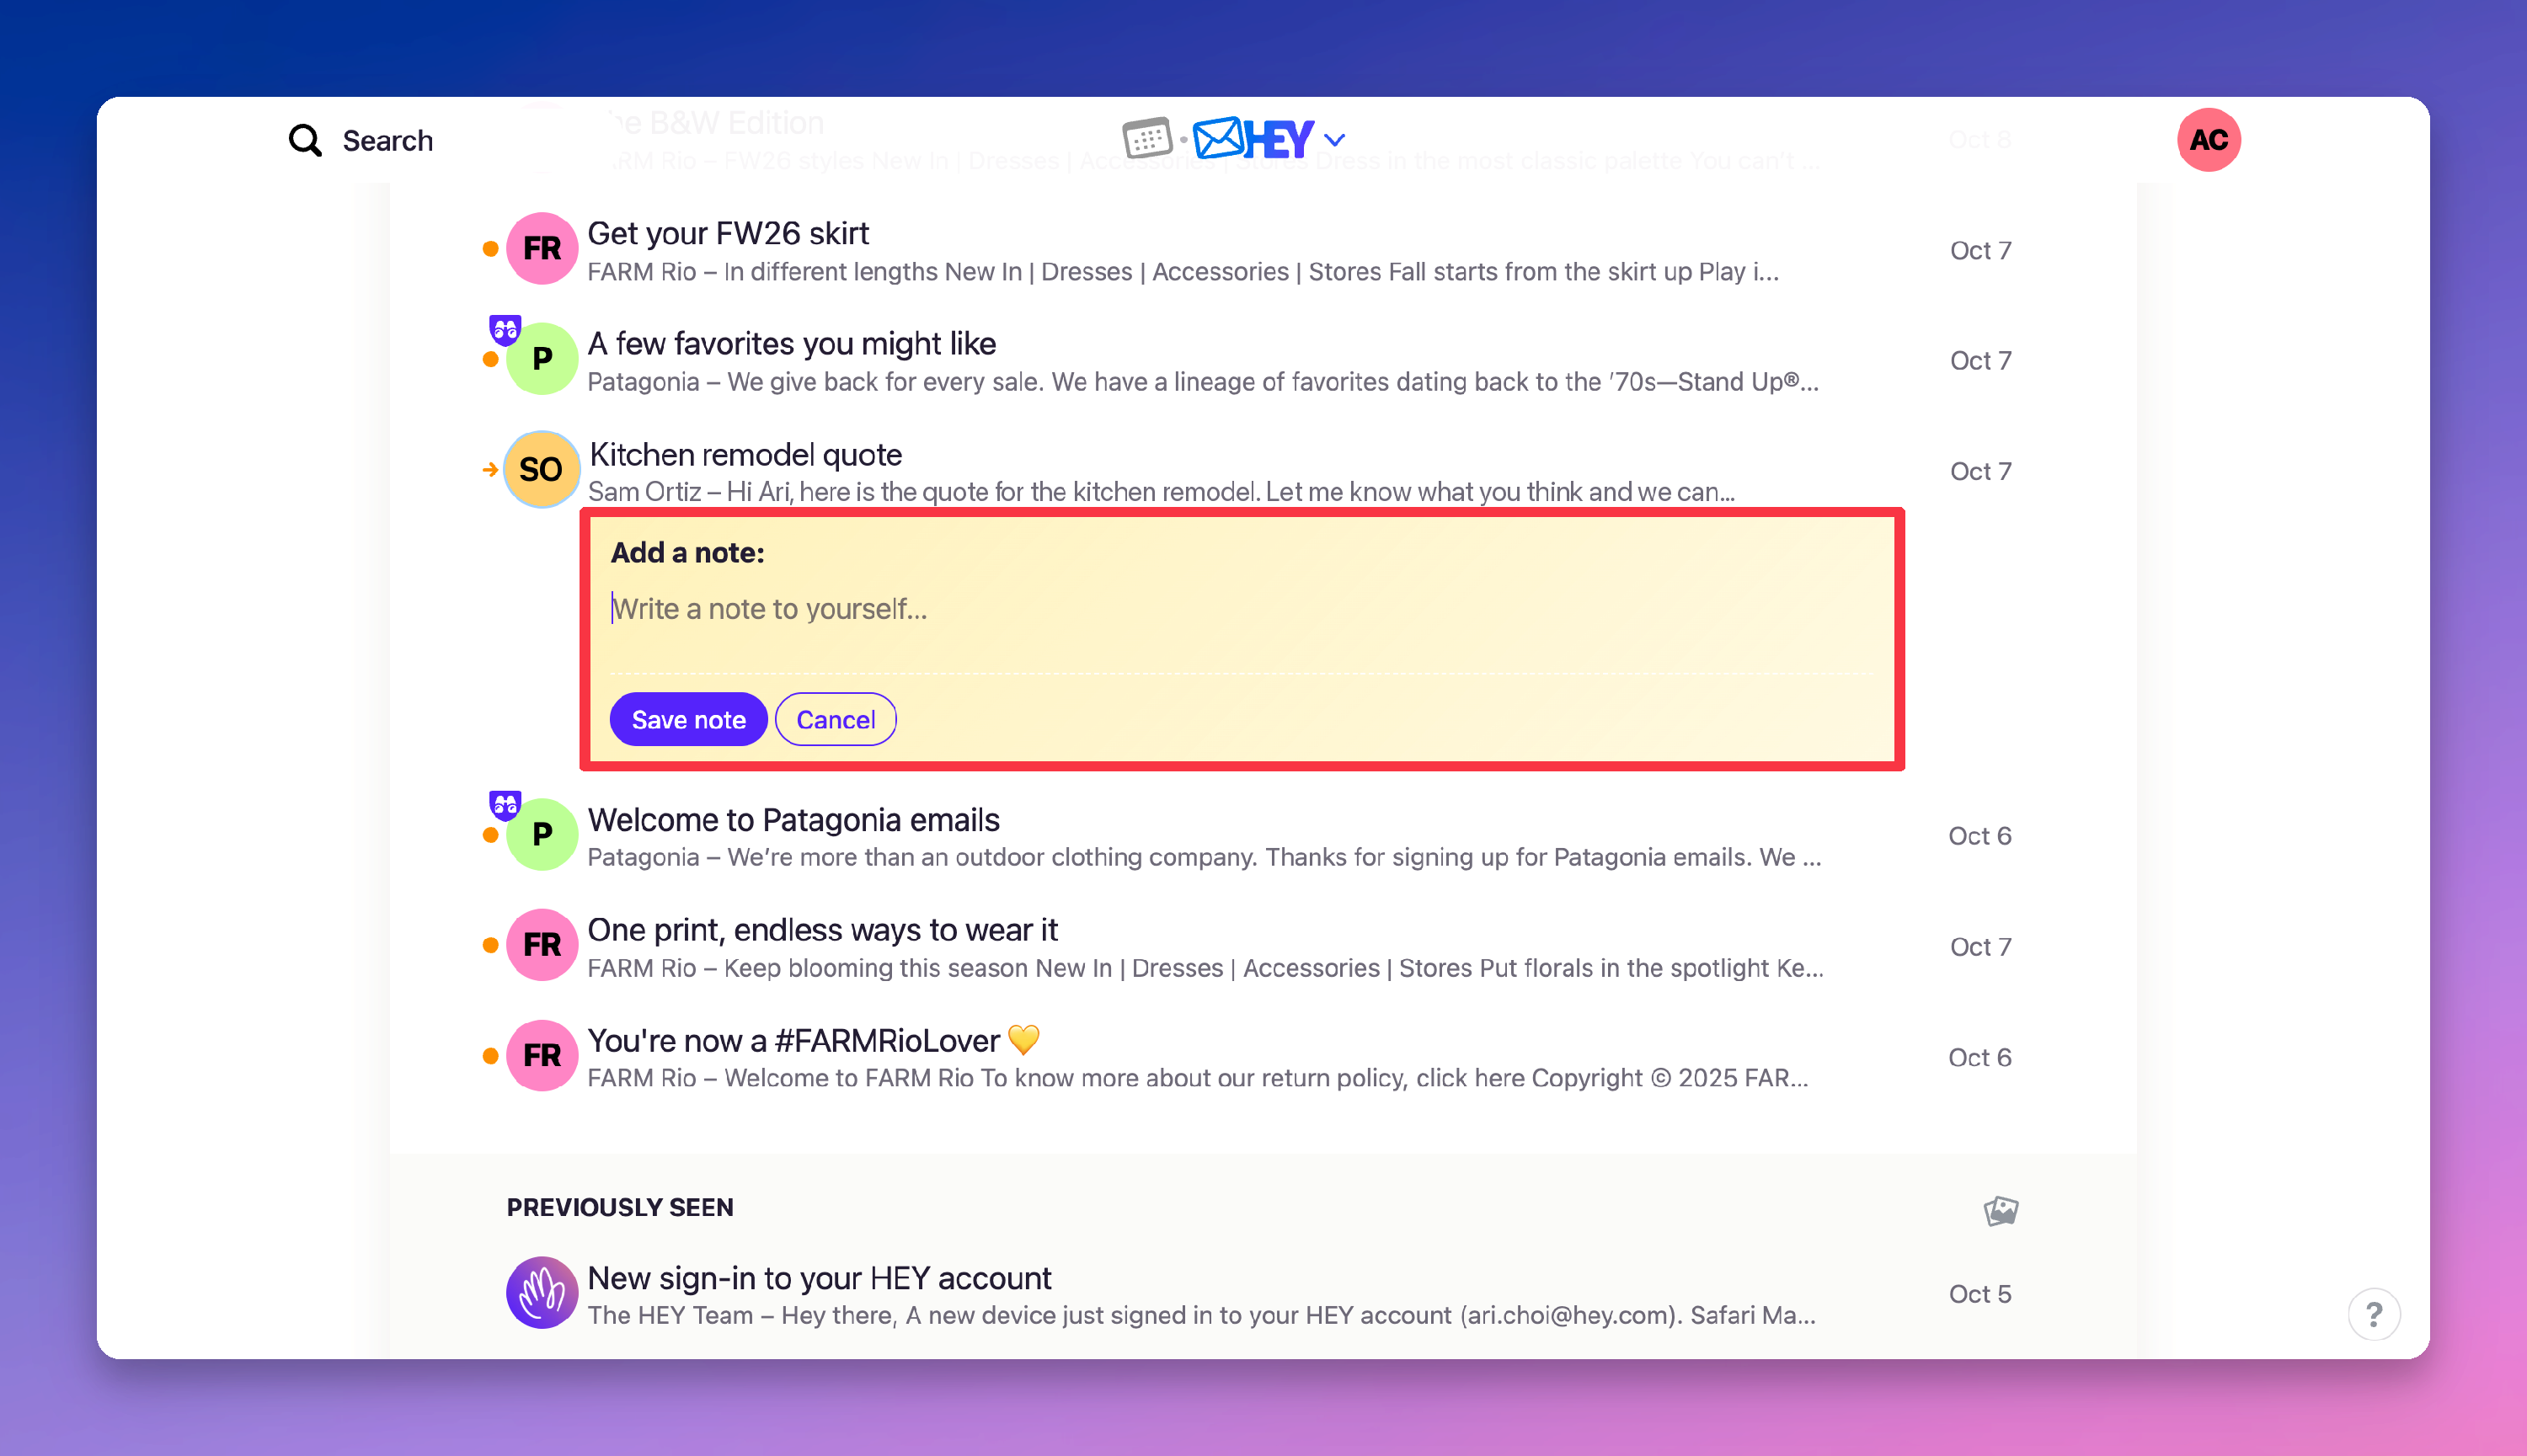The width and height of the screenshot is (2527, 1456).
Task: Click the FR avatar for FW26 skirt
Action: [542, 248]
